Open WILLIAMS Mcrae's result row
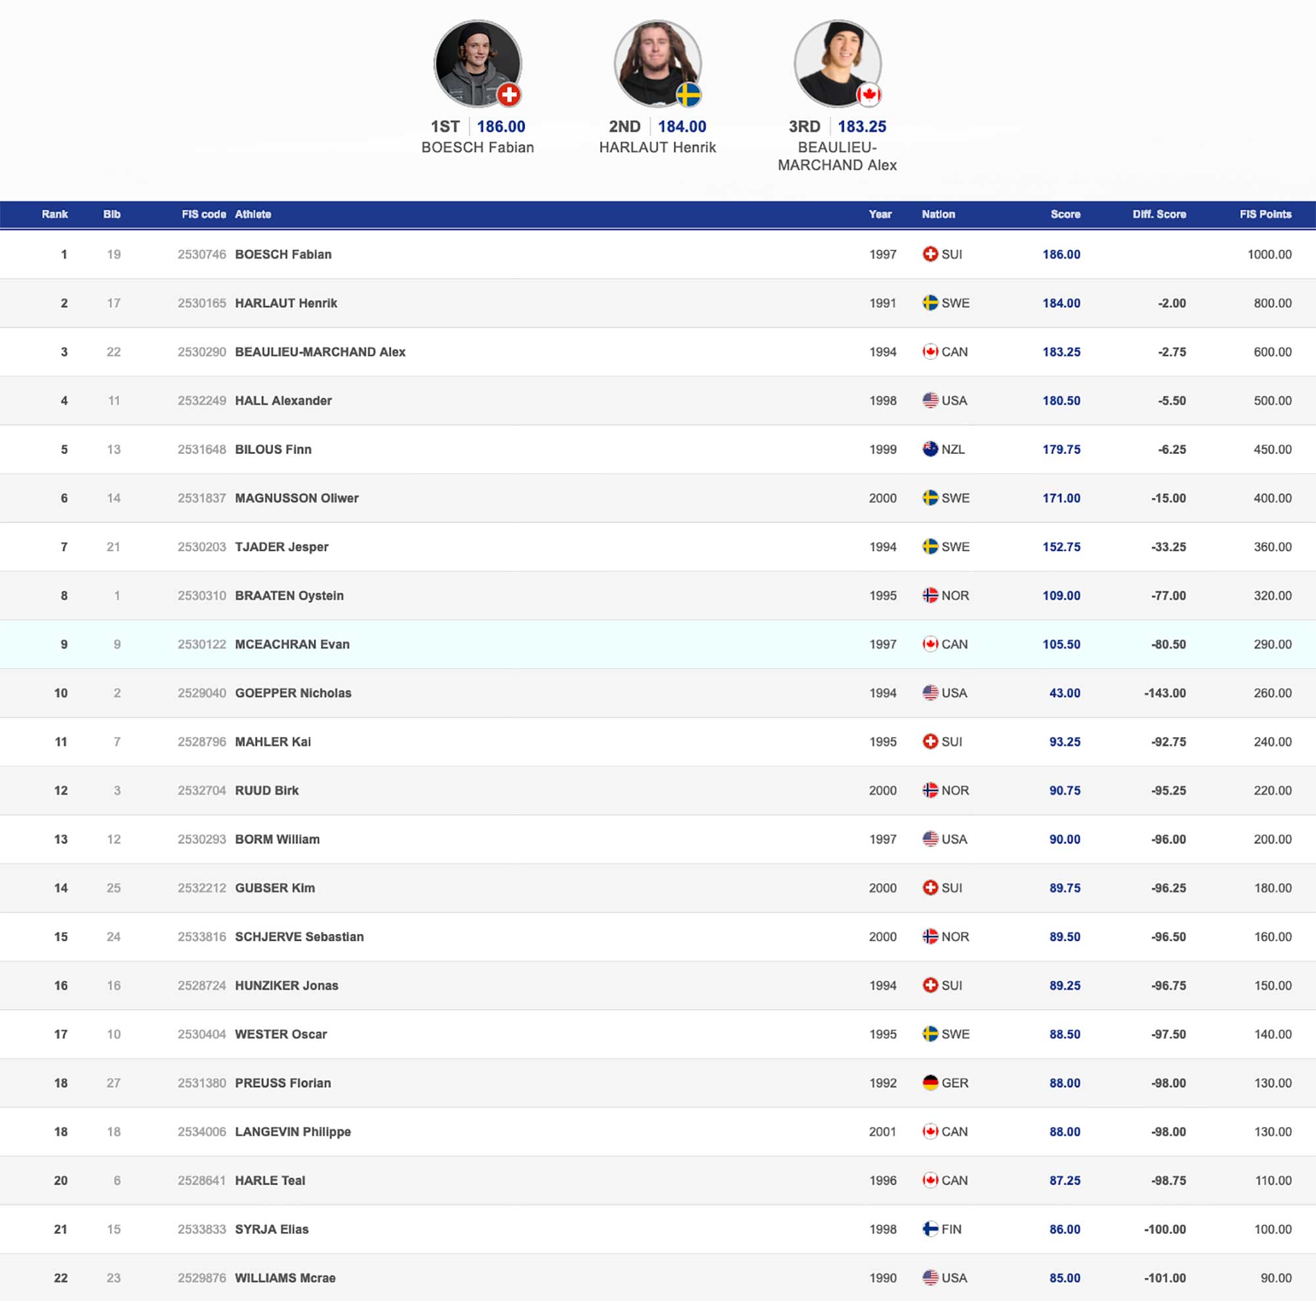Image resolution: width=1316 pixels, height=1301 pixels. (x=285, y=1278)
